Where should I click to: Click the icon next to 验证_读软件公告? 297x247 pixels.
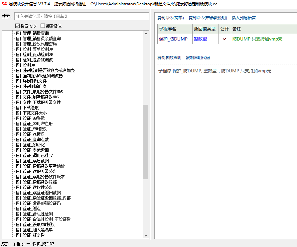coord(19,187)
